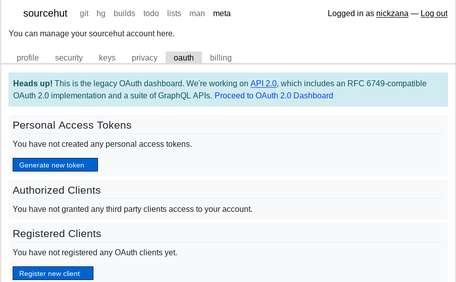Open the nickzana user profile link
Image resolution: width=456 pixels, height=282 pixels.
coord(392,13)
